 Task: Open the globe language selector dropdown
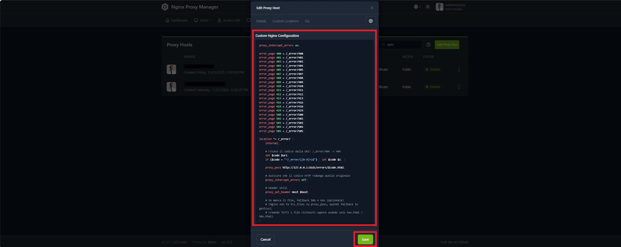coord(417,7)
